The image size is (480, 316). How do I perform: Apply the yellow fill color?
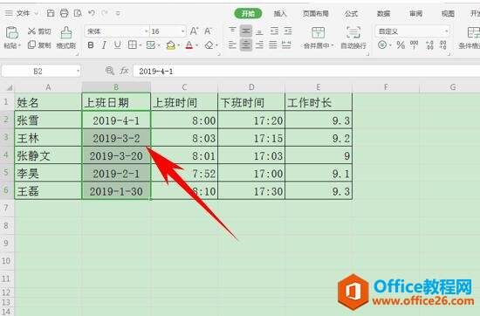[x=171, y=45]
